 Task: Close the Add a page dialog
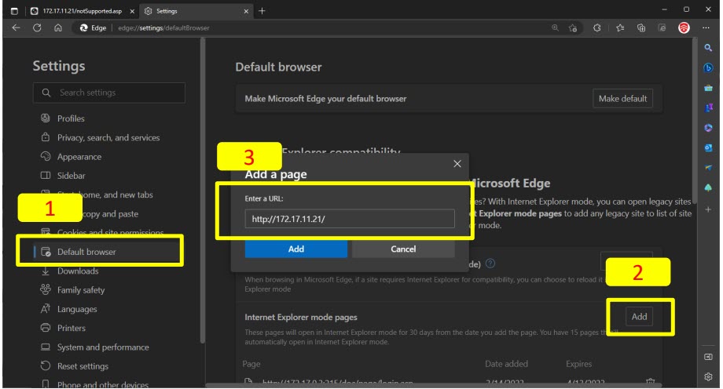457,164
